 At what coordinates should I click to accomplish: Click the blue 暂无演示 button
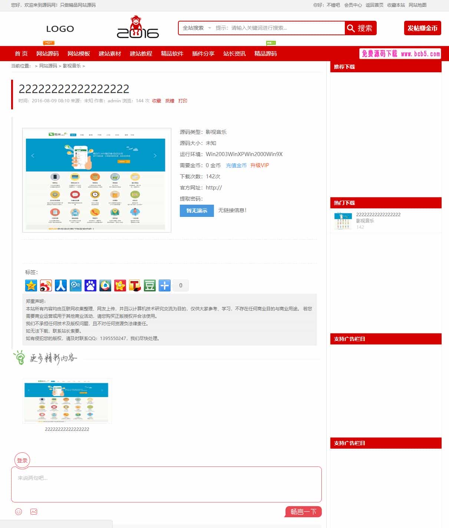[197, 211]
